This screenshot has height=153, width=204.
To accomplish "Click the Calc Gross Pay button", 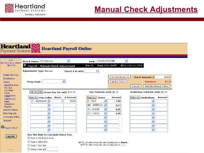I will (36, 92).
